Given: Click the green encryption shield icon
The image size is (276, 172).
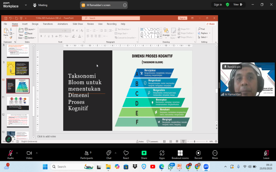Looking at the screenshot, I should pos(227,5).
